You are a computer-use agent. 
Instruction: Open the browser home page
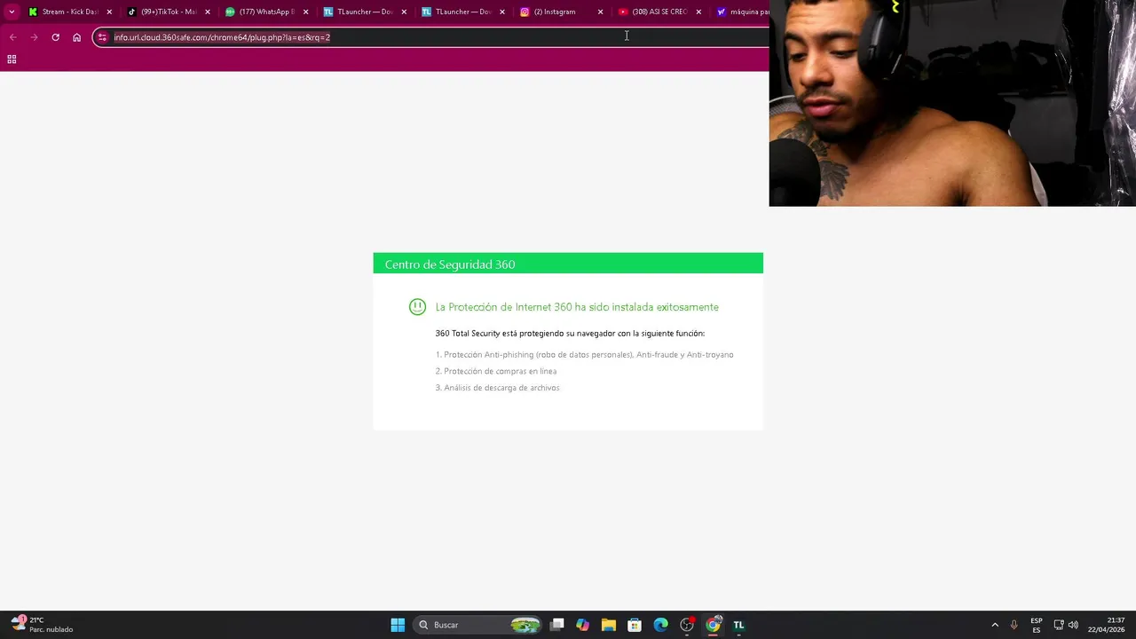[76, 37]
